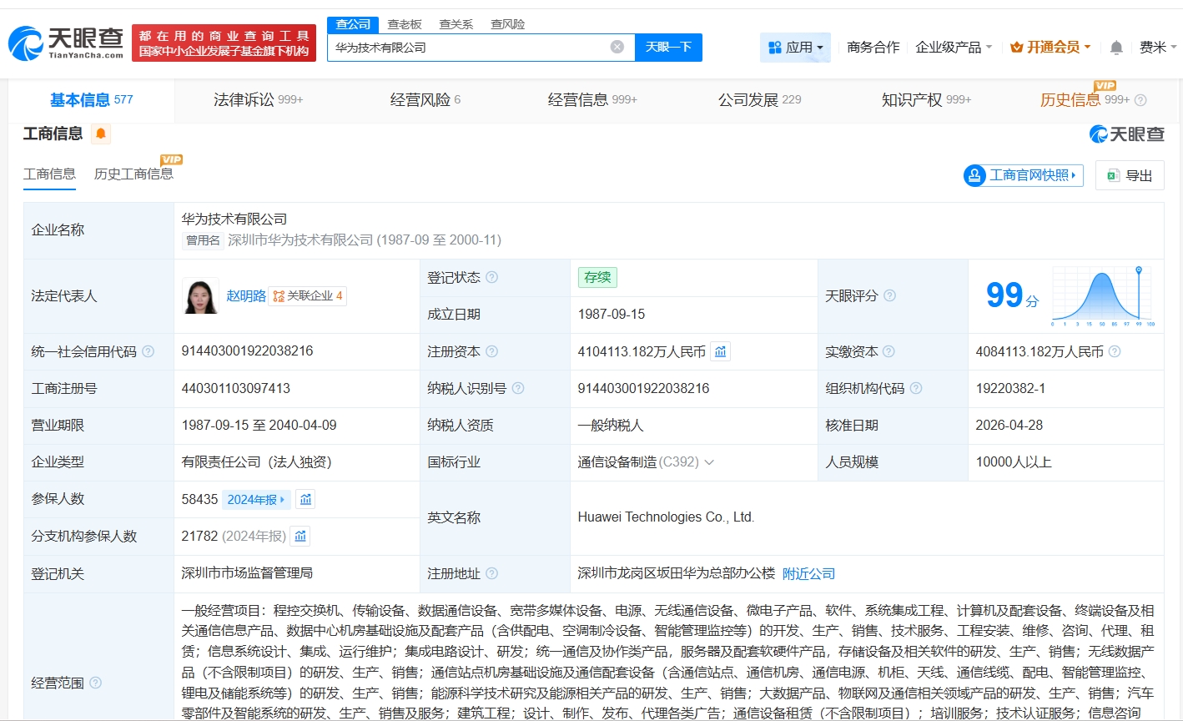Switch to the 查风险 search tab
Image resolution: width=1183 pixels, height=721 pixels.
(508, 24)
